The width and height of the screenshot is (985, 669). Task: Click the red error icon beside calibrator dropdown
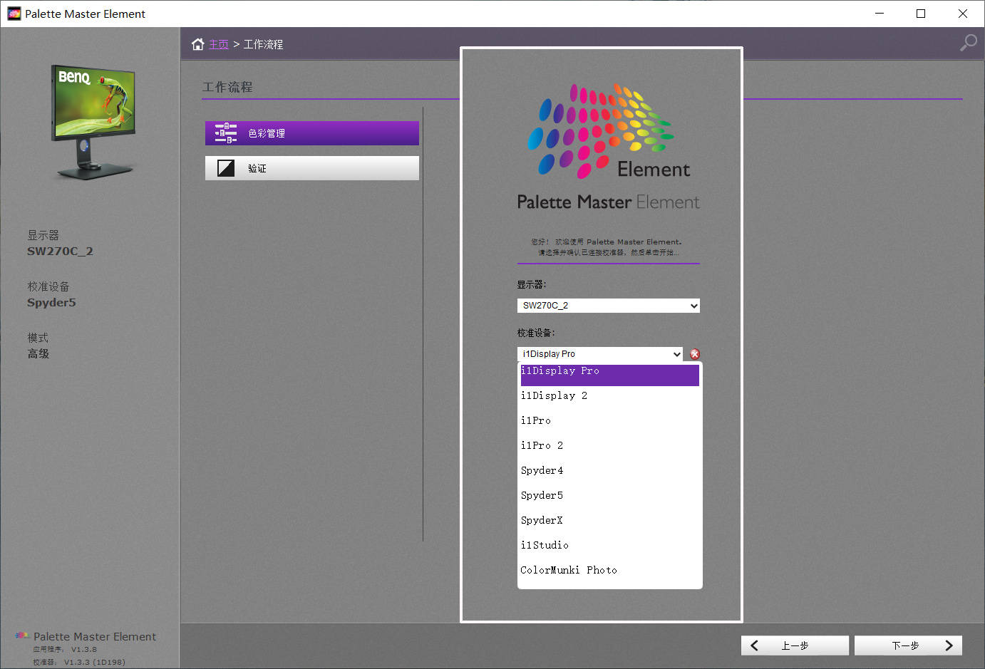[x=695, y=354]
